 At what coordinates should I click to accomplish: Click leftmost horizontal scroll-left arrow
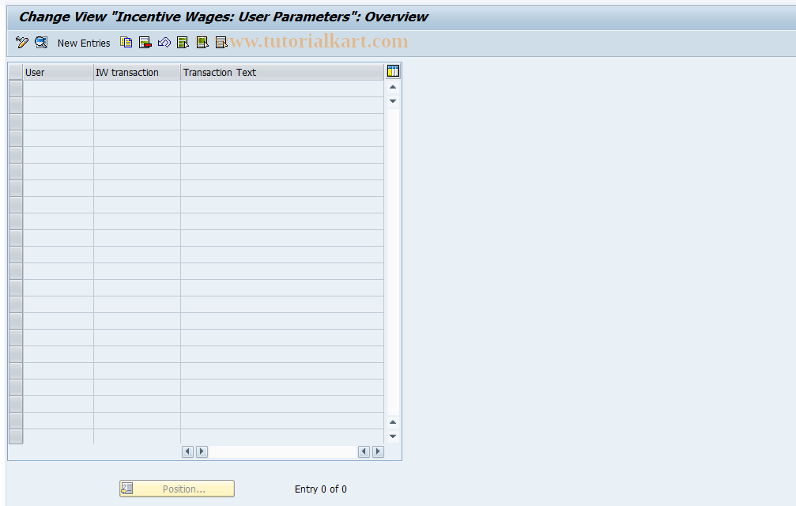click(x=188, y=451)
